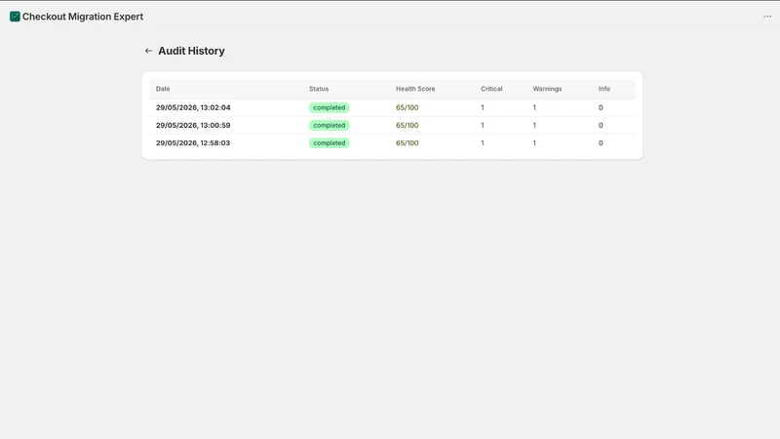Open the audit dated 29/05/2026, 13:00:59
Screen dimensions: 780x439
[193, 126]
